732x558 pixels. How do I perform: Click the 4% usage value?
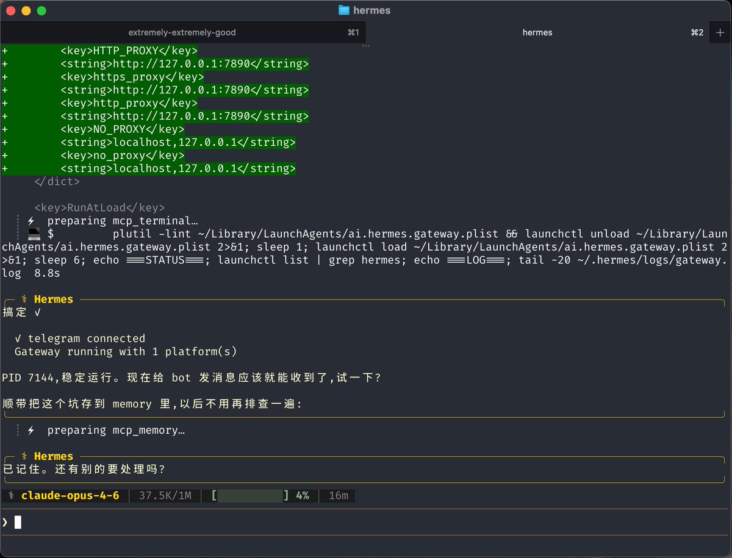303,496
